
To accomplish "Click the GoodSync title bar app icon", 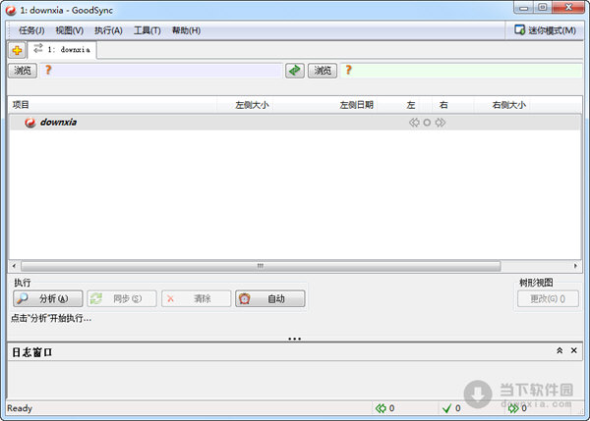I will click(11, 10).
